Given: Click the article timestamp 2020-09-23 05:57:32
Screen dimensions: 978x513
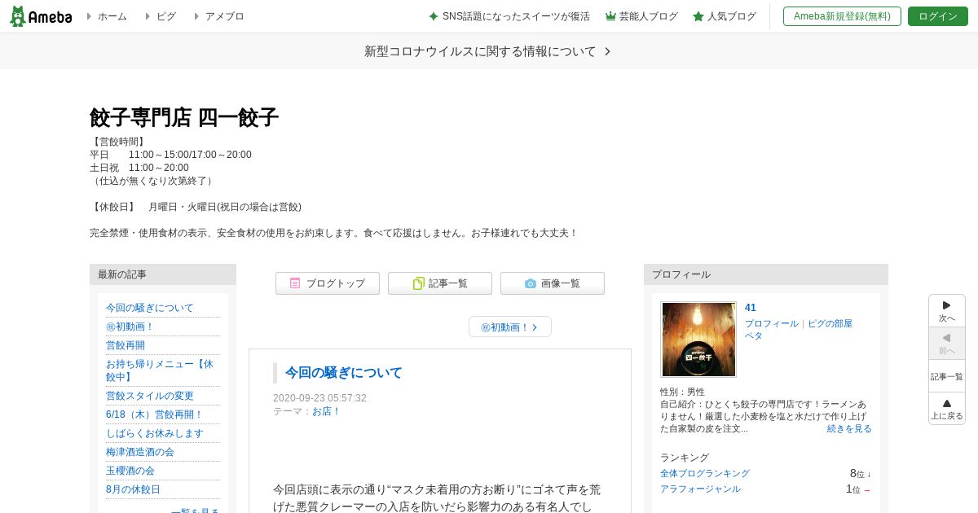Looking at the screenshot, I should point(319,398).
